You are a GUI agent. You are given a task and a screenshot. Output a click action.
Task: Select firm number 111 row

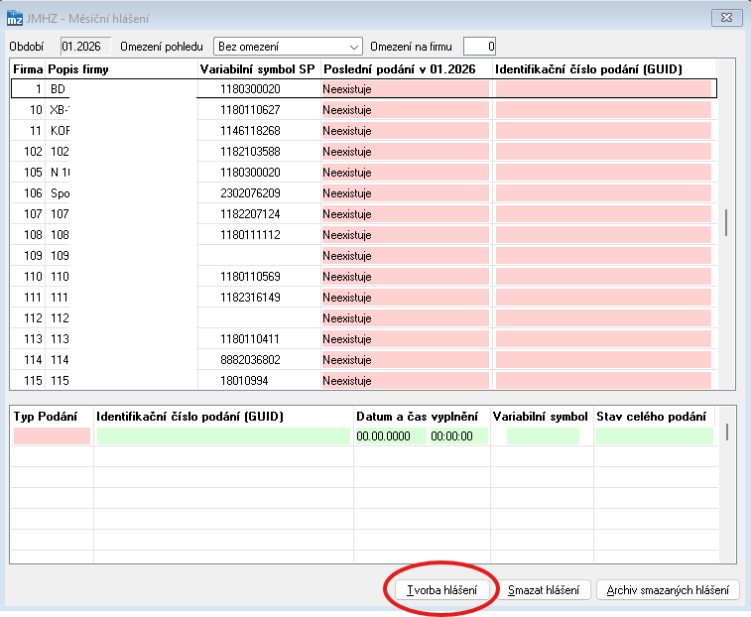(364, 298)
